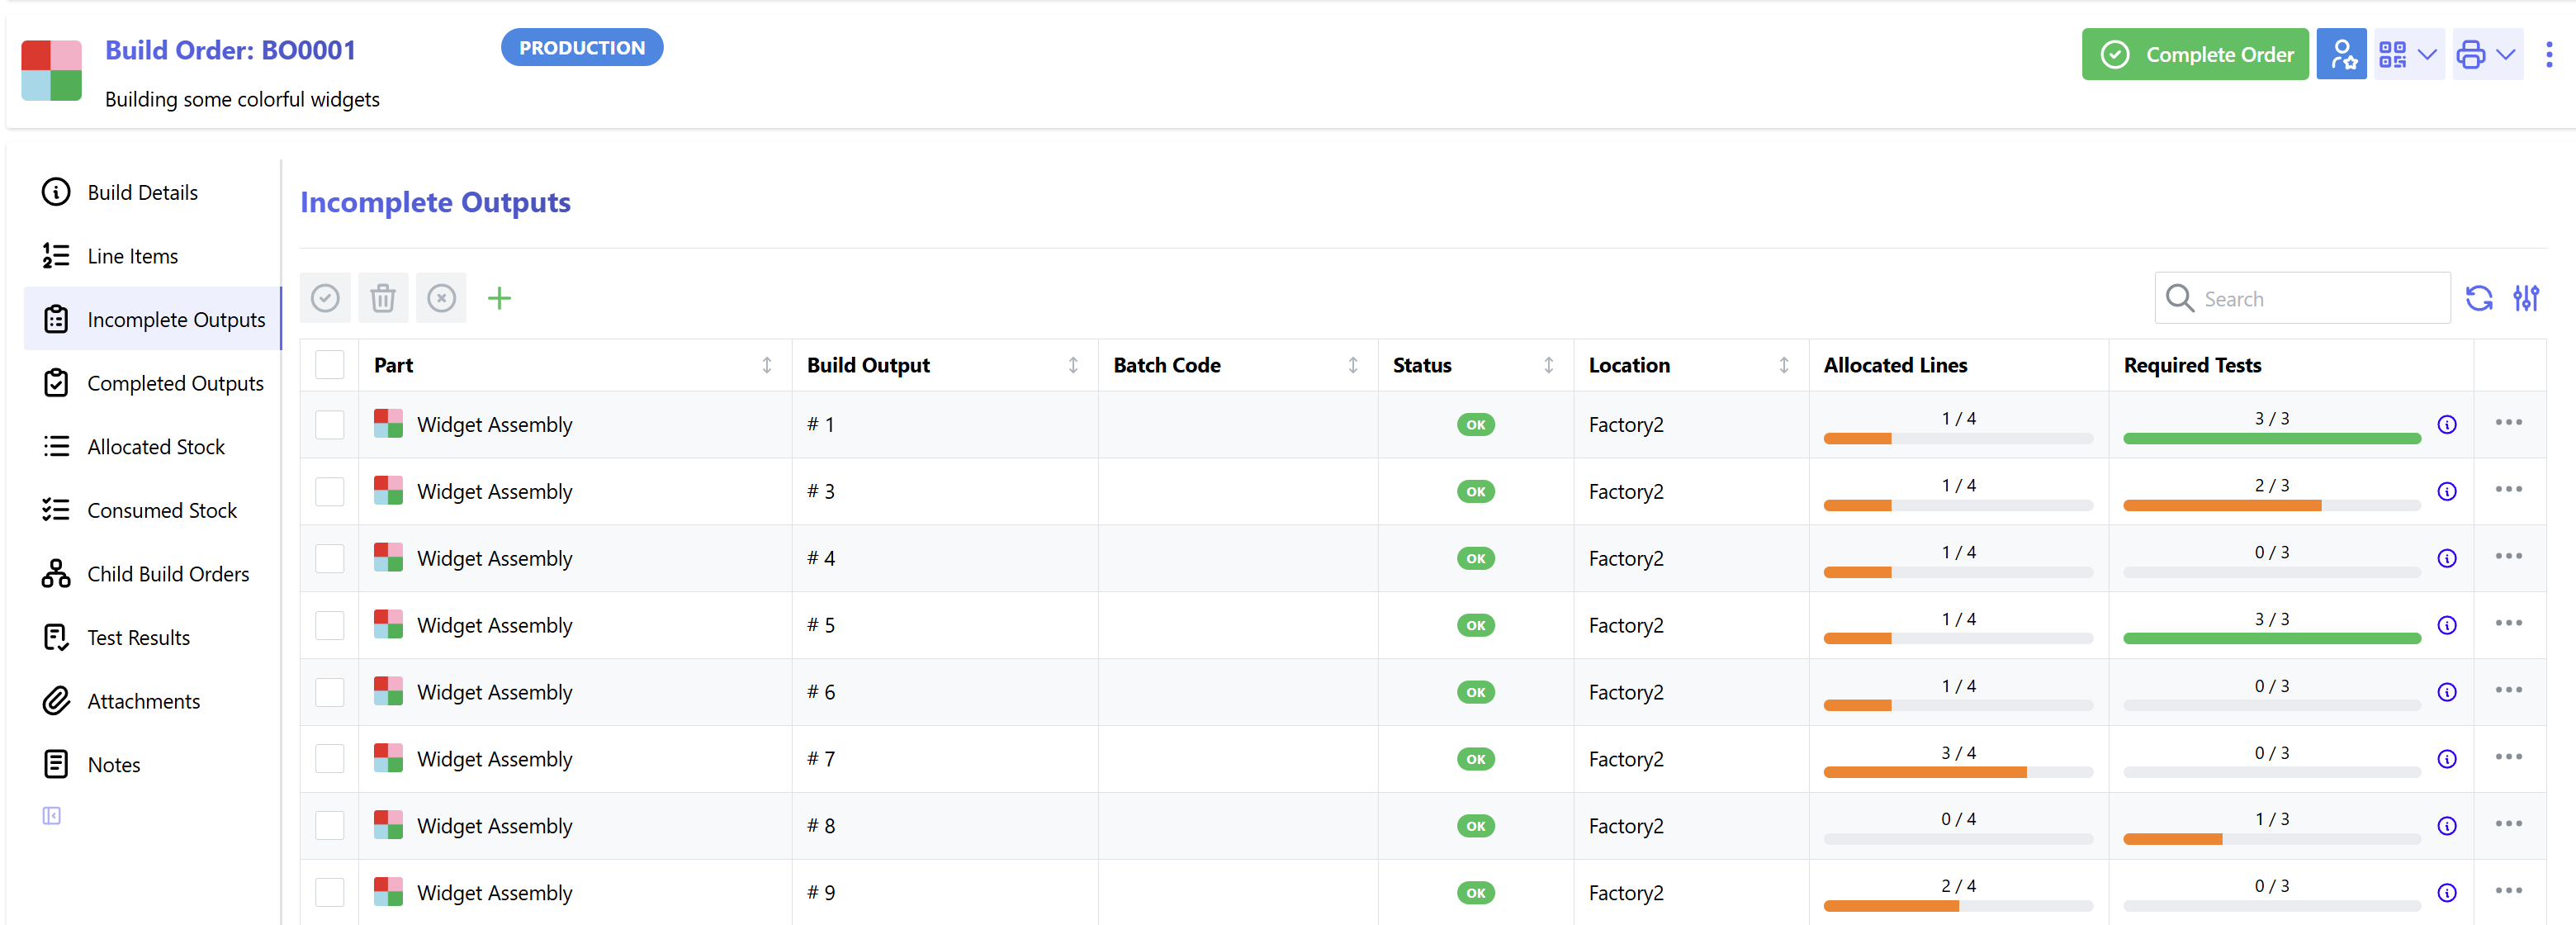Viewport: 2576px width, 925px height.
Task: Click the cancel outputs circle-x icon
Action: tap(441, 298)
